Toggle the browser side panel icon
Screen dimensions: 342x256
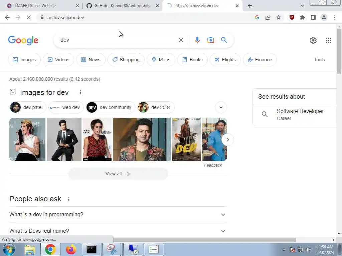click(313, 17)
